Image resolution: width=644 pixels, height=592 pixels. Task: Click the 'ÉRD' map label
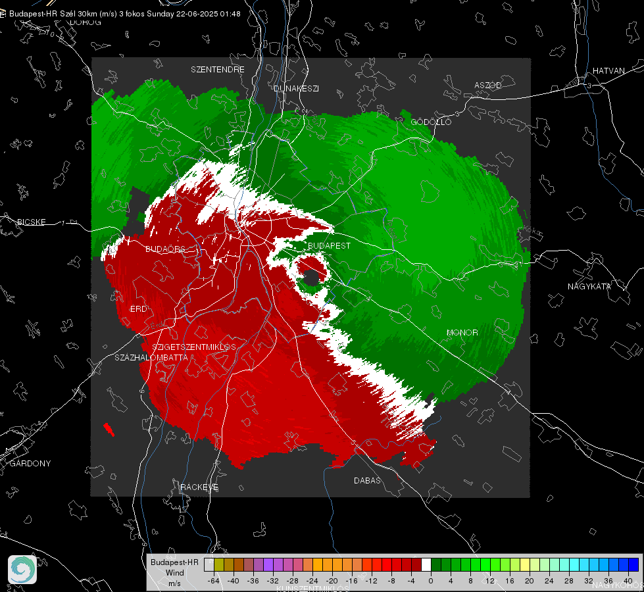pyautogui.click(x=138, y=309)
